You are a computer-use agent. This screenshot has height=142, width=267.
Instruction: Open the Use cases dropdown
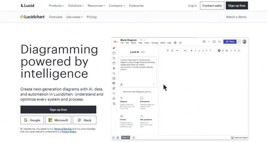pyautogui.click(x=75, y=17)
